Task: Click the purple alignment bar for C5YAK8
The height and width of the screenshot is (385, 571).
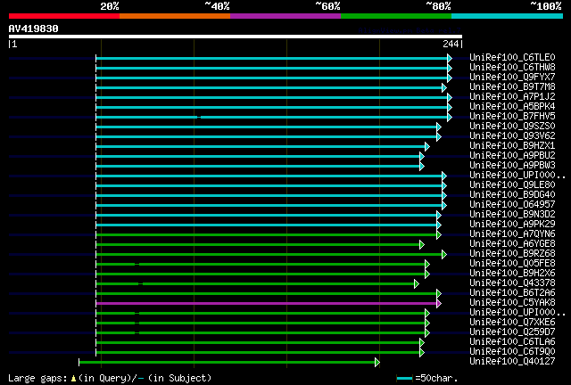Action: tap(266, 303)
